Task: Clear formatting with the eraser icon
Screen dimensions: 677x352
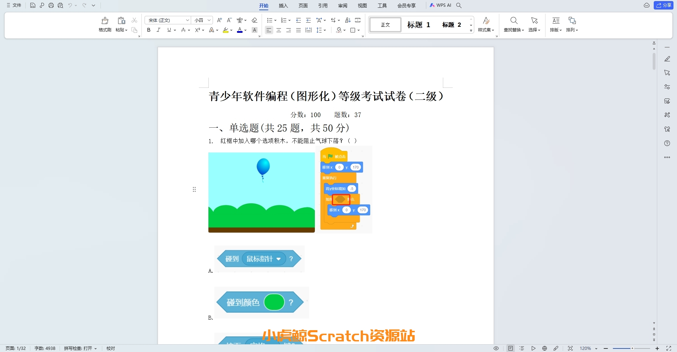Action: click(x=254, y=20)
